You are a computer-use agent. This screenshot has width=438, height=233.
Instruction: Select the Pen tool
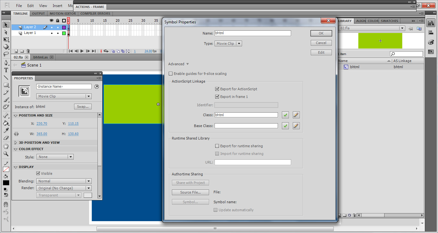pyautogui.click(x=6, y=62)
